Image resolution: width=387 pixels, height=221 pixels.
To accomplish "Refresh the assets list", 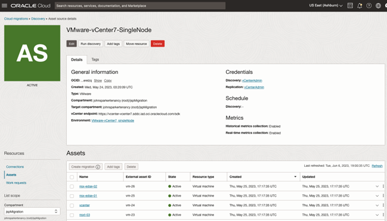I will pyautogui.click(x=377, y=166).
